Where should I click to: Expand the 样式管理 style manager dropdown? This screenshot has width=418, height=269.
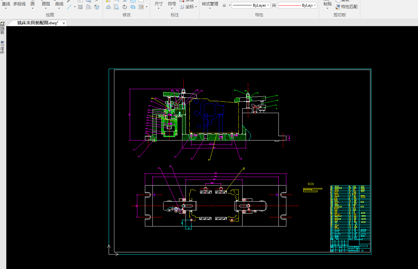point(210,9)
